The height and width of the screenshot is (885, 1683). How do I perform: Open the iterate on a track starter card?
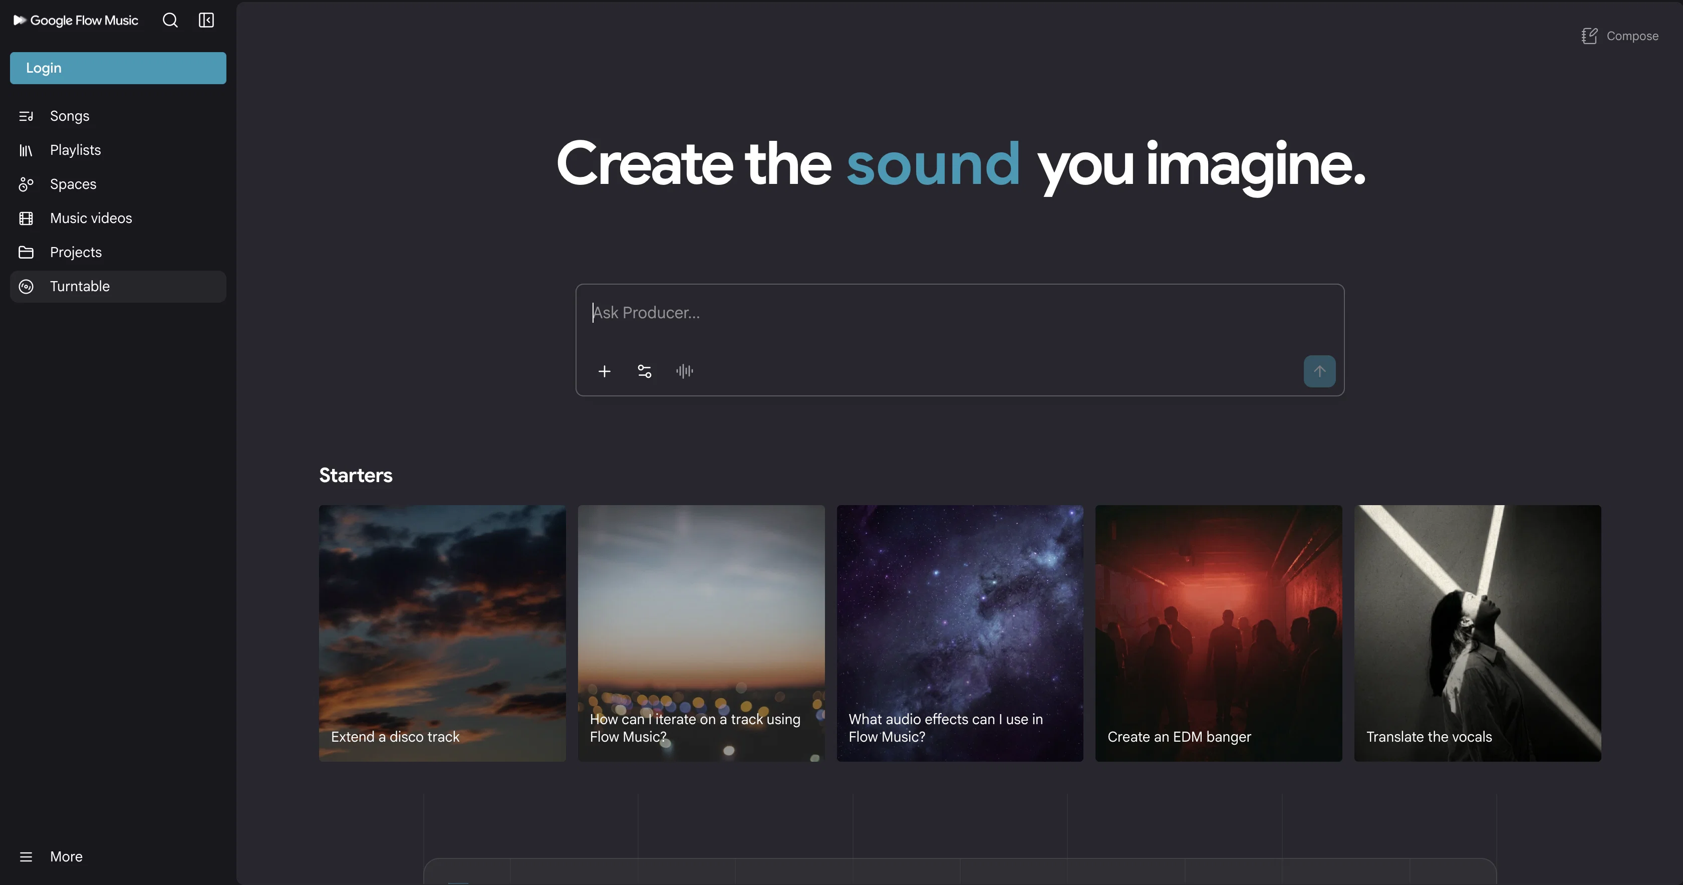tap(701, 633)
